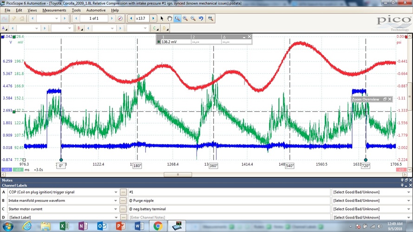Image resolution: width=413 pixels, height=232 pixels.
Task: Open the Tools menu
Action: click(76, 10)
